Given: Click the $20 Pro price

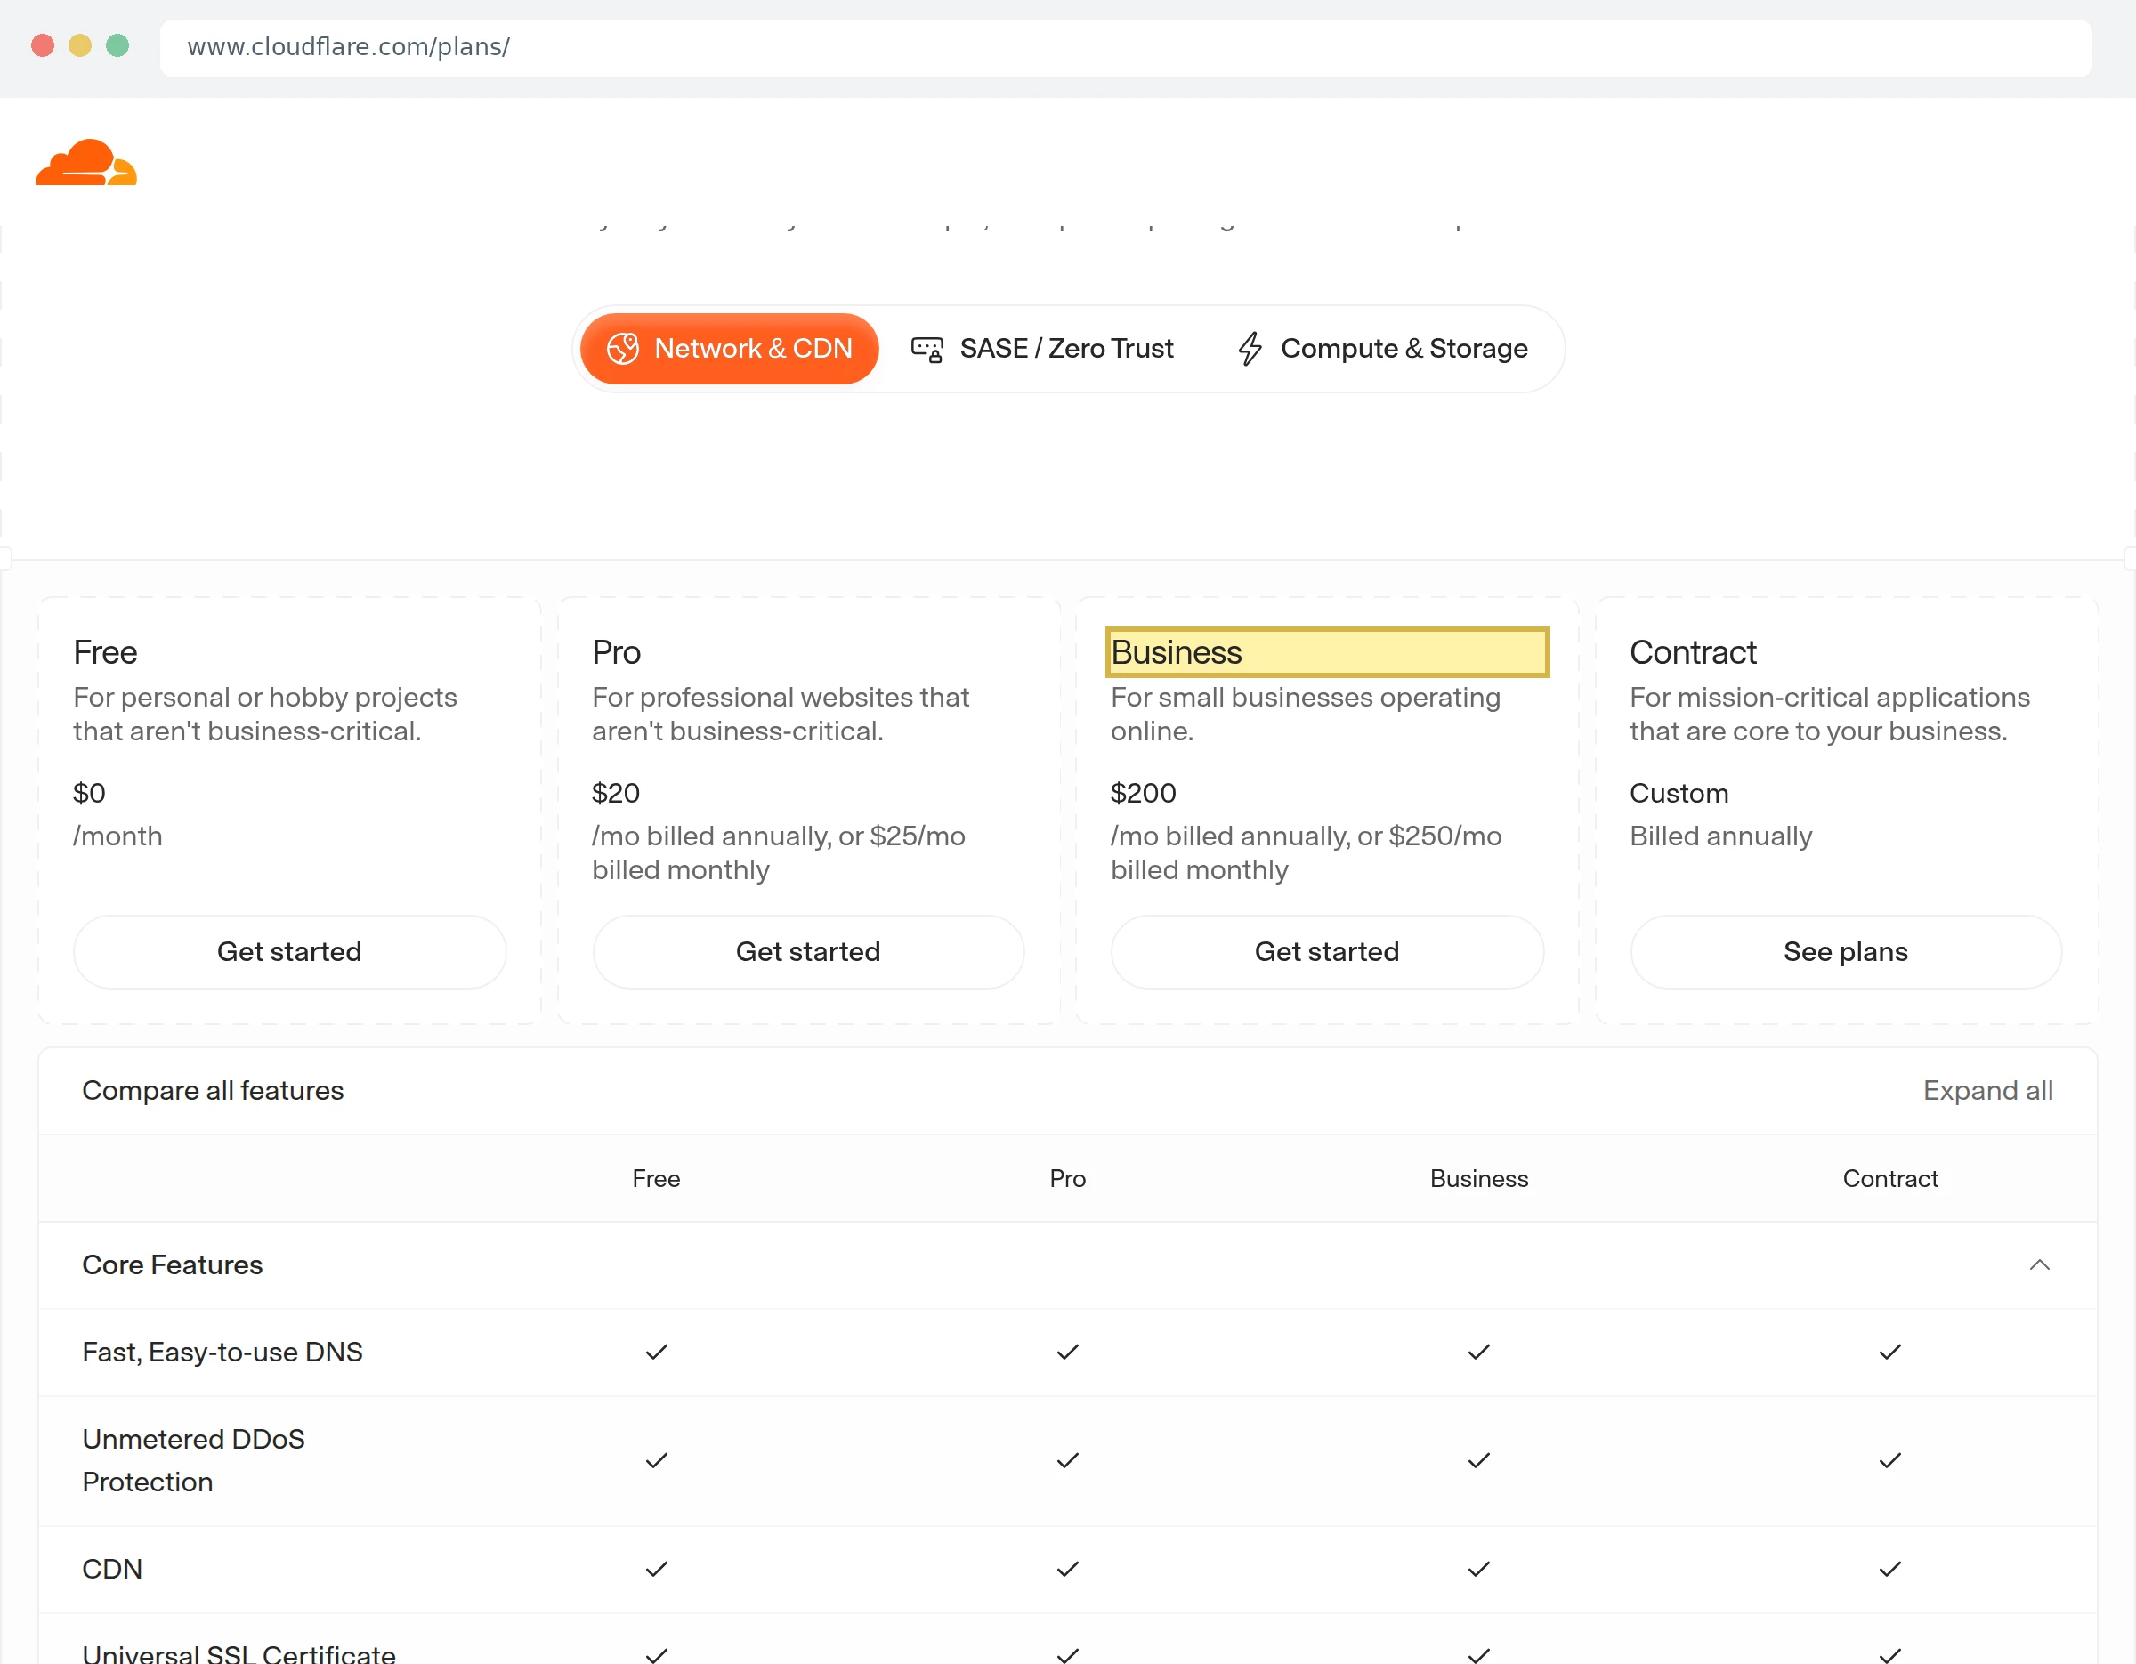Looking at the screenshot, I should [x=616, y=793].
